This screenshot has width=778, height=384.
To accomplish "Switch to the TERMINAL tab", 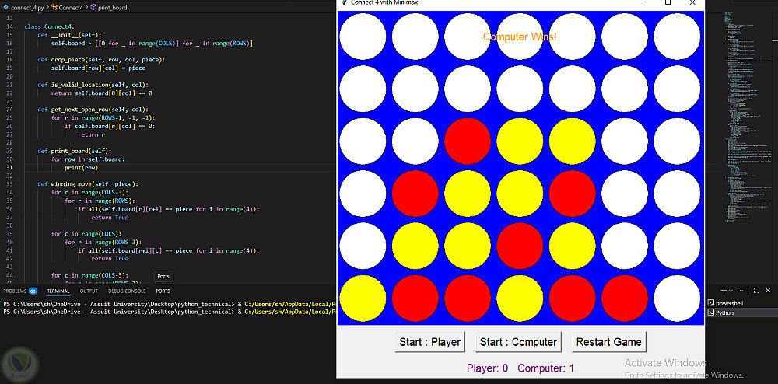I will click(x=58, y=291).
